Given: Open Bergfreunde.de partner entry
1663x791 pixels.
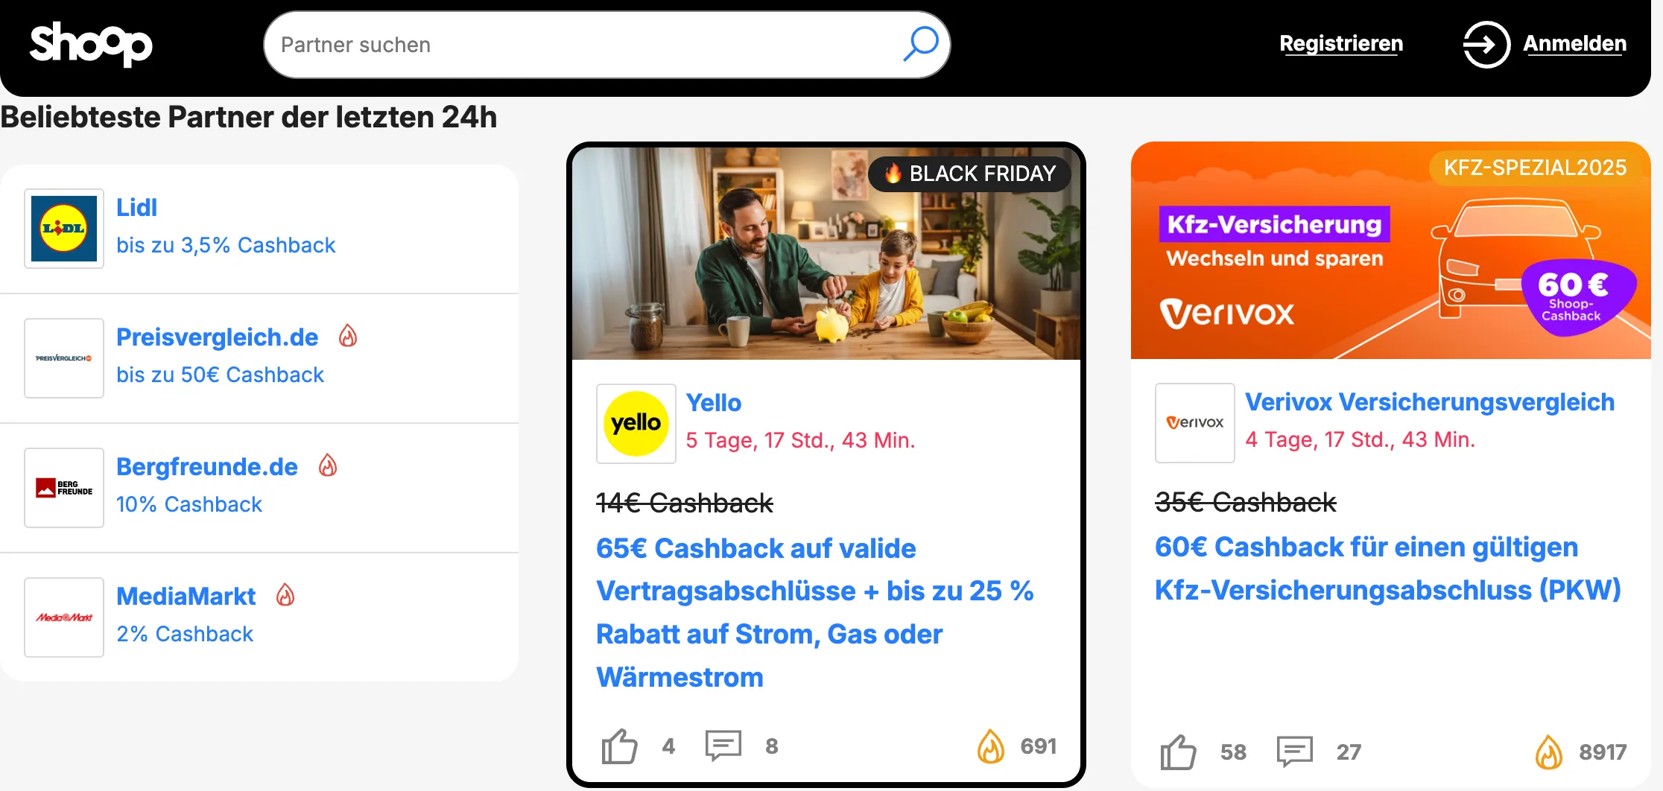Looking at the screenshot, I should point(259,488).
